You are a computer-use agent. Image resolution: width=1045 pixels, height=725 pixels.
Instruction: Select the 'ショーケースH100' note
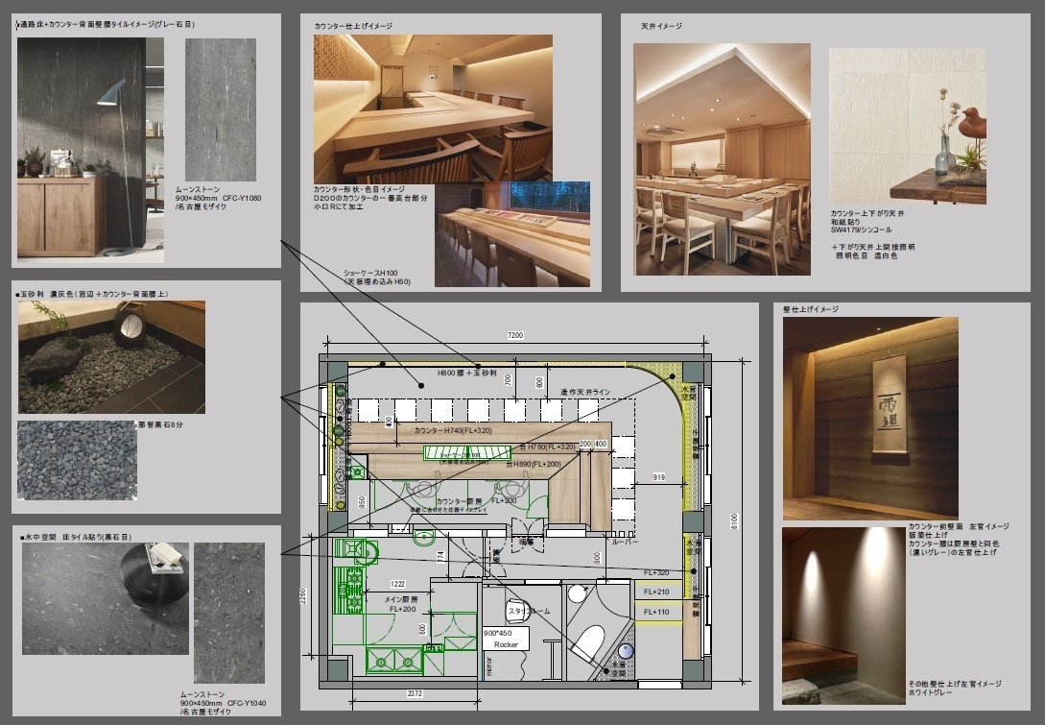370,273
